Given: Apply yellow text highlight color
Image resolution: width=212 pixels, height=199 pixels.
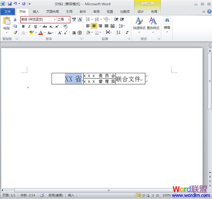Looking at the screenshot, I should click(x=31, y=33).
